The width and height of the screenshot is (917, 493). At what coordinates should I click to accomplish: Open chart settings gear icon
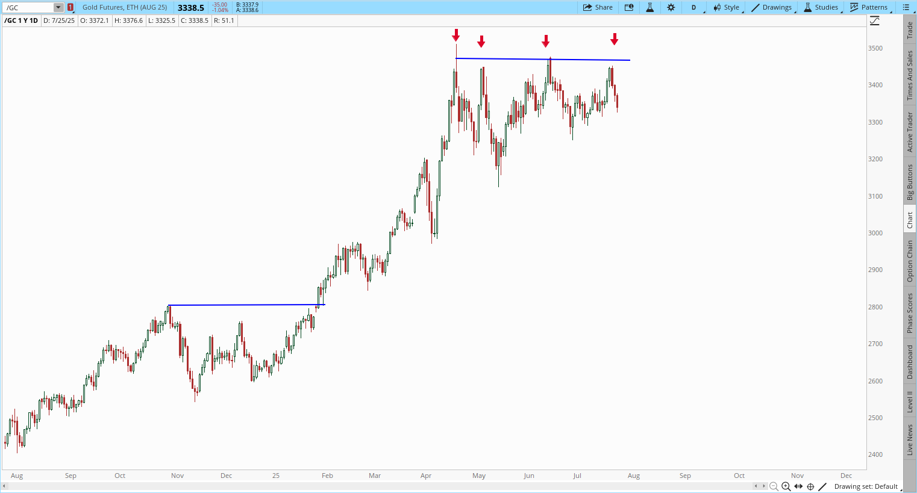coord(671,7)
